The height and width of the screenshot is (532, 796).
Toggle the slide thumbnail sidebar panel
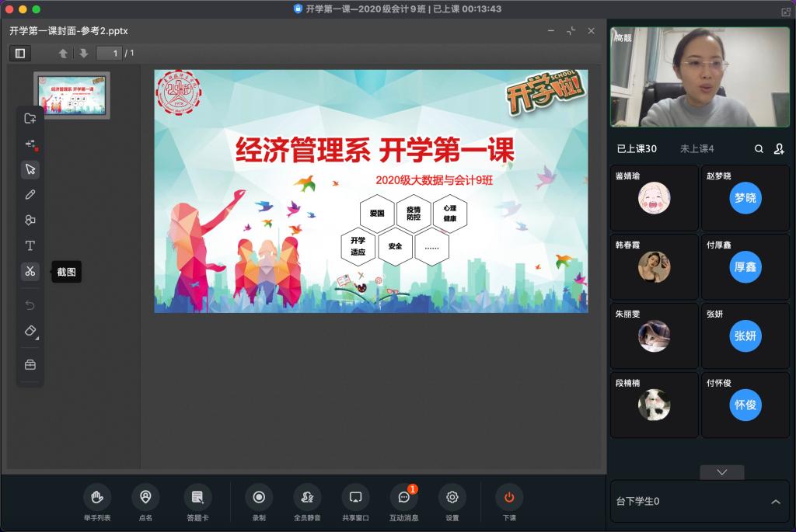coord(20,53)
